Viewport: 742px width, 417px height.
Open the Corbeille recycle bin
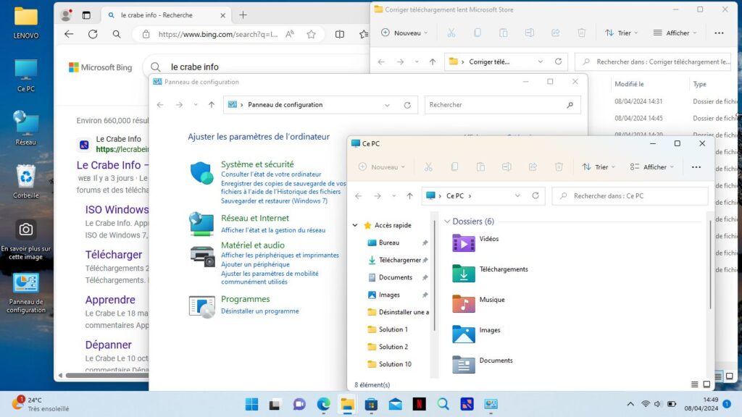tap(25, 182)
